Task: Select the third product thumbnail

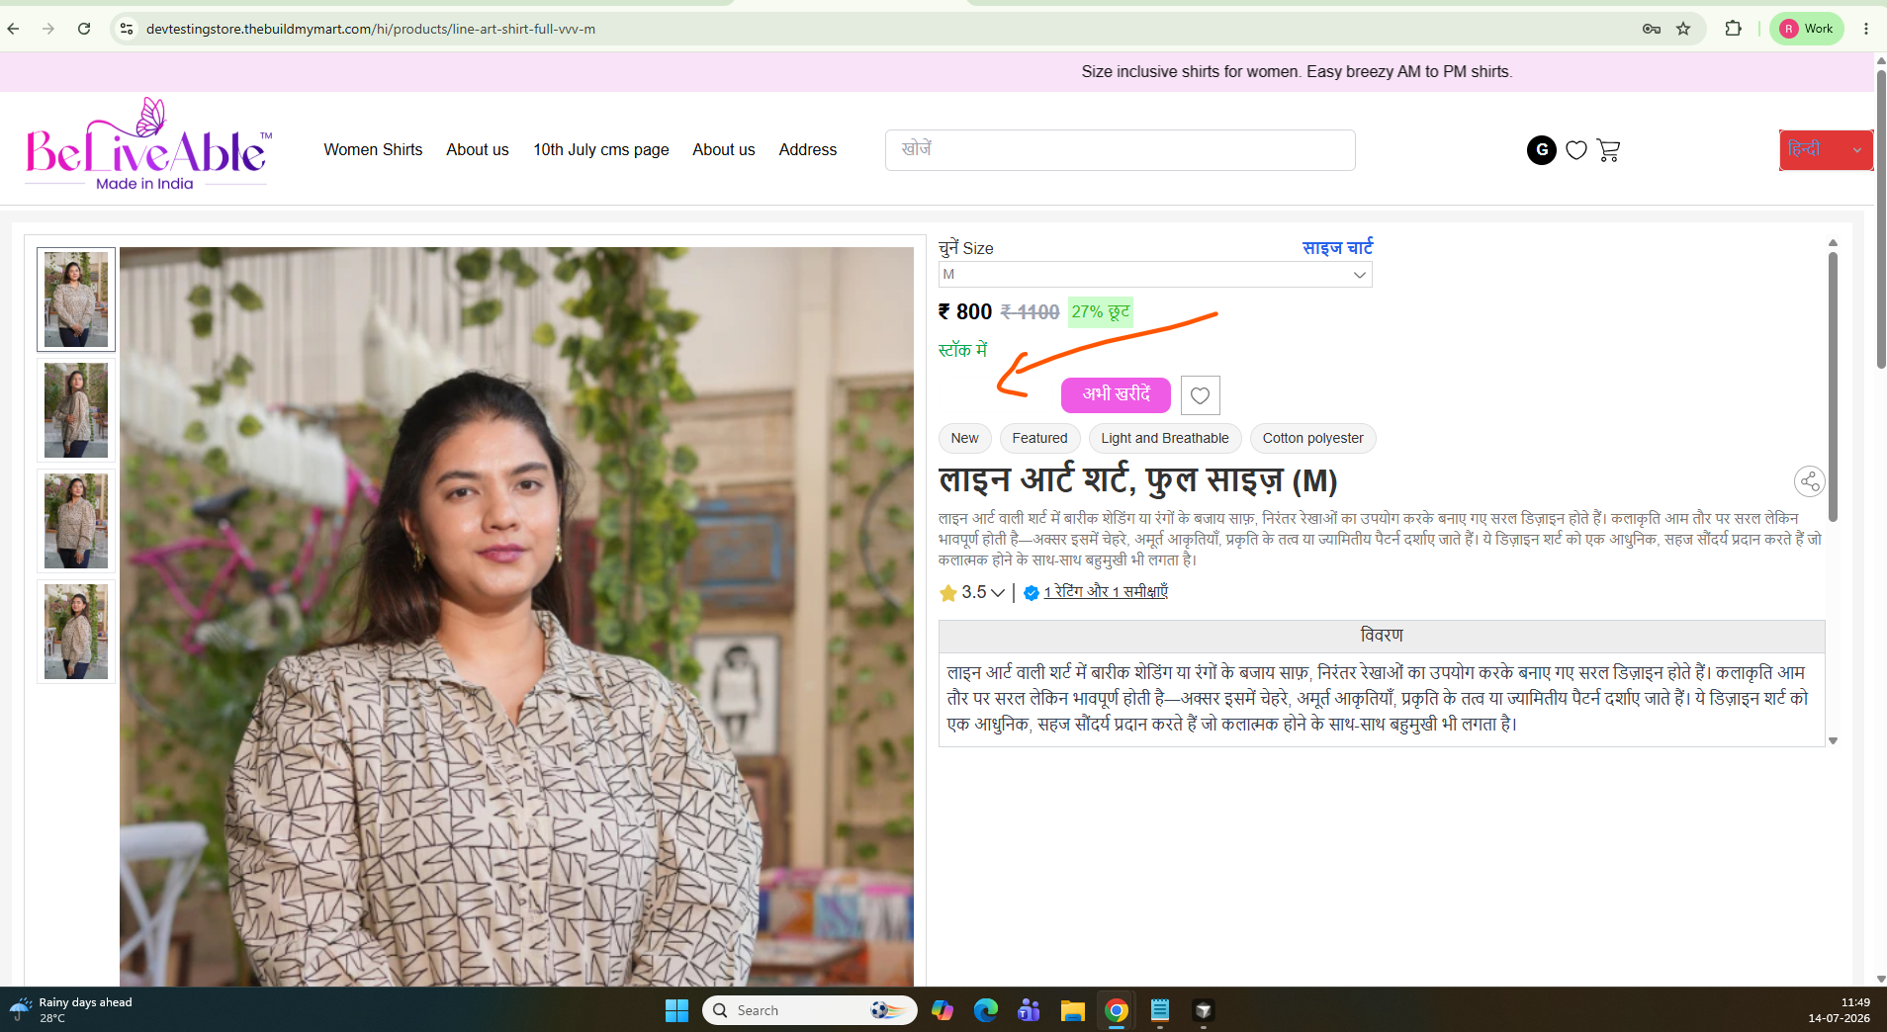Action: [76, 521]
